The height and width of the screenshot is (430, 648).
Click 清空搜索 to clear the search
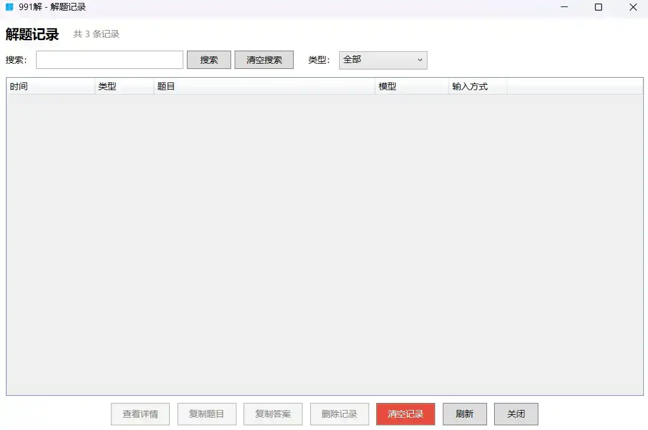click(x=264, y=59)
